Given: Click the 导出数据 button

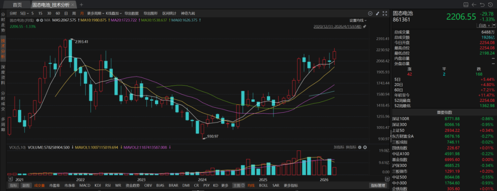Looking at the screenshot, I should point(132,13).
